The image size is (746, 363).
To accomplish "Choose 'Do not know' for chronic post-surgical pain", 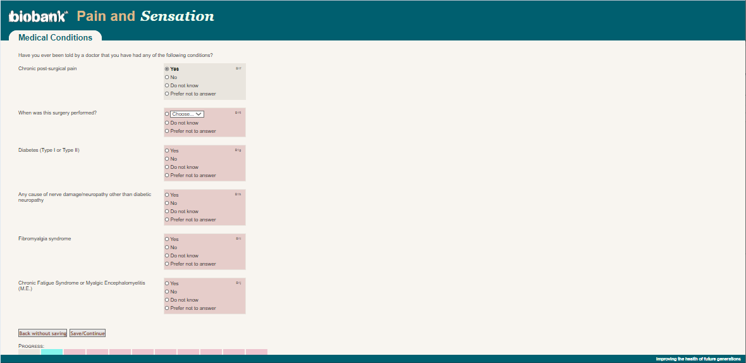I will point(167,85).
